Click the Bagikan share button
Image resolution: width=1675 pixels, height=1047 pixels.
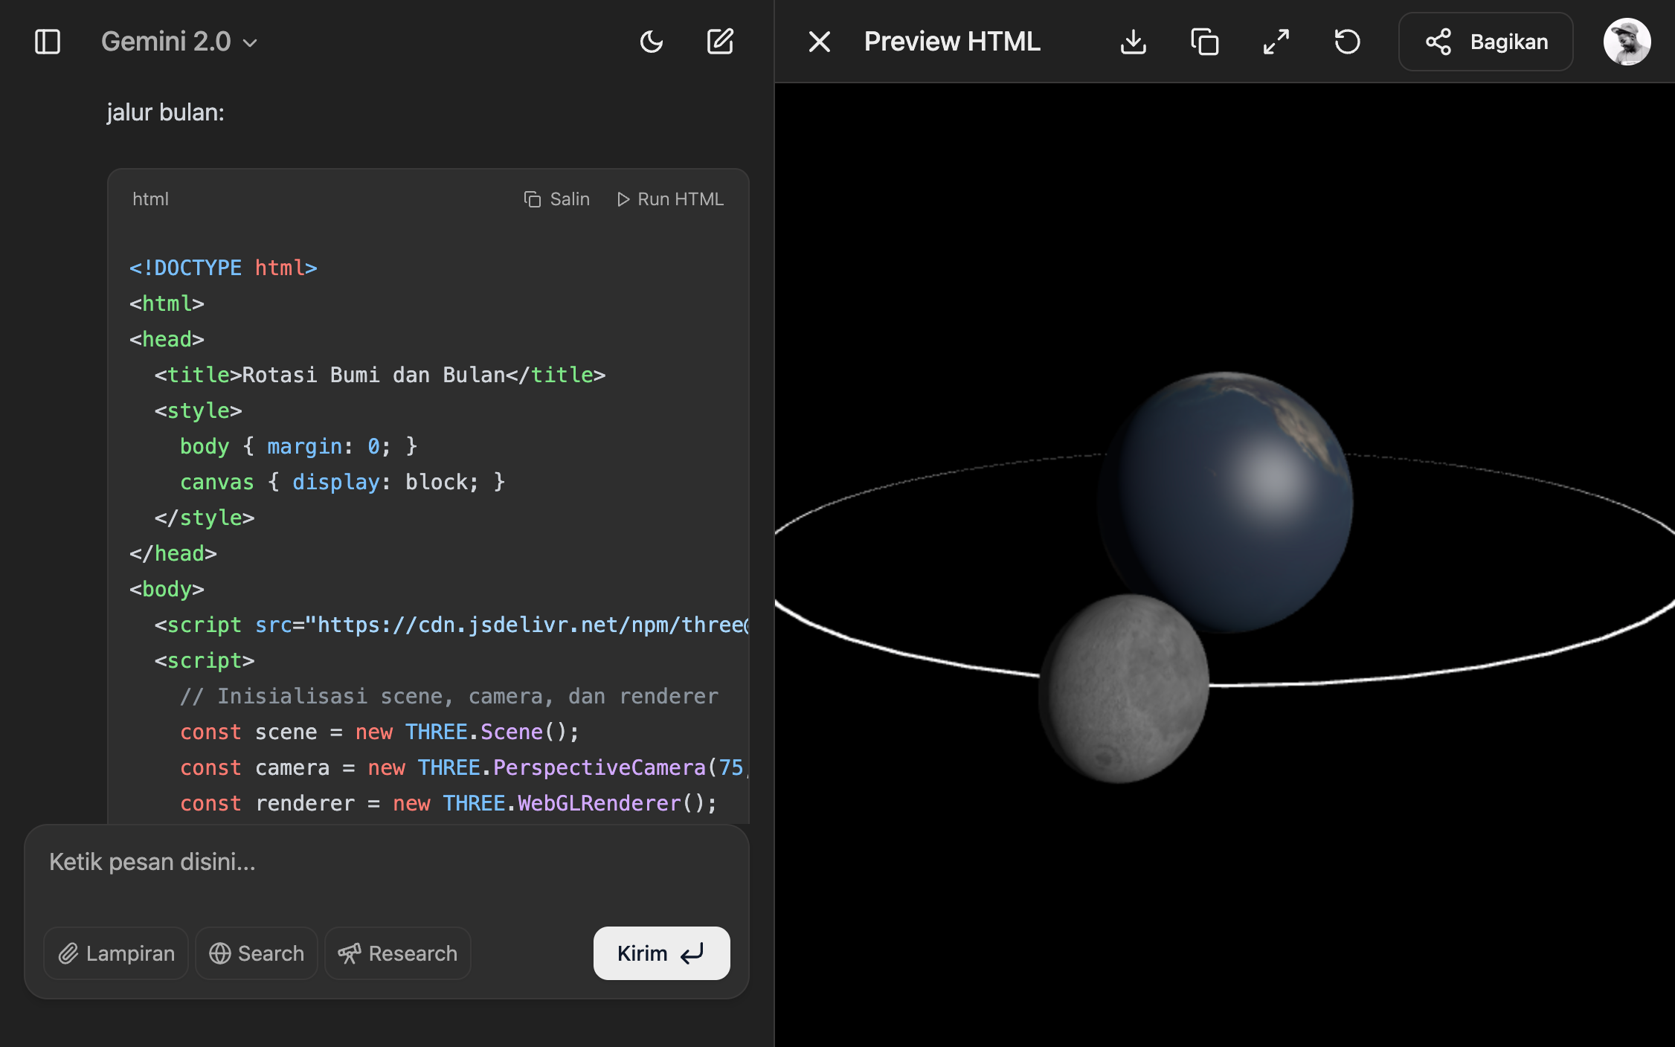coord(1485,42)
